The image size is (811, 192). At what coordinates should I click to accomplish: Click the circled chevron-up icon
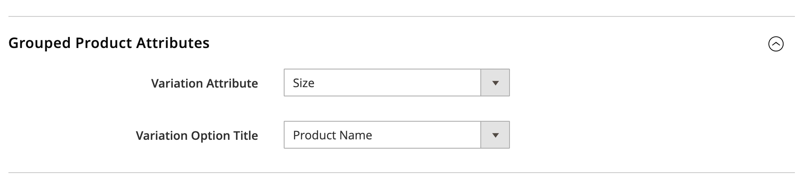775,44
